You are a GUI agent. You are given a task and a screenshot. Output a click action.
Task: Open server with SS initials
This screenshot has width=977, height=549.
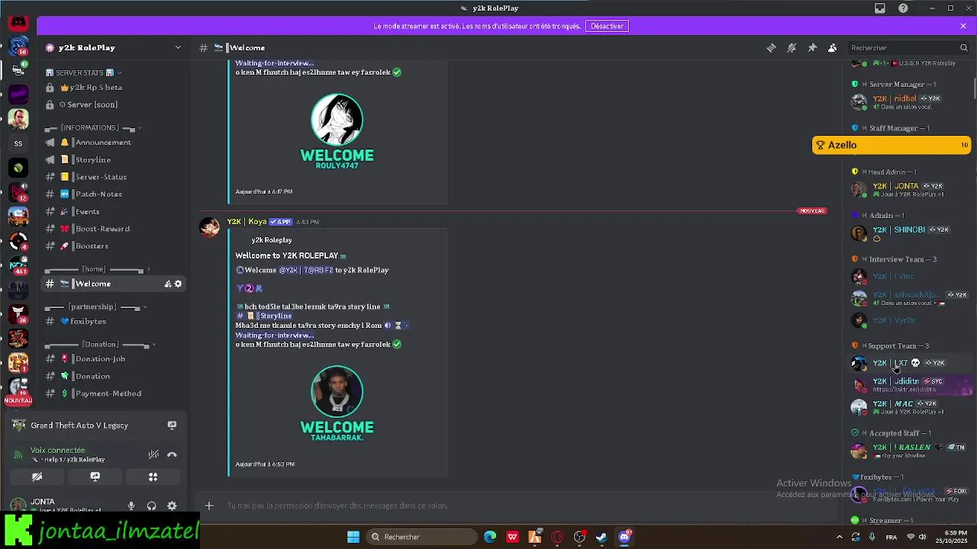[18, 143]
